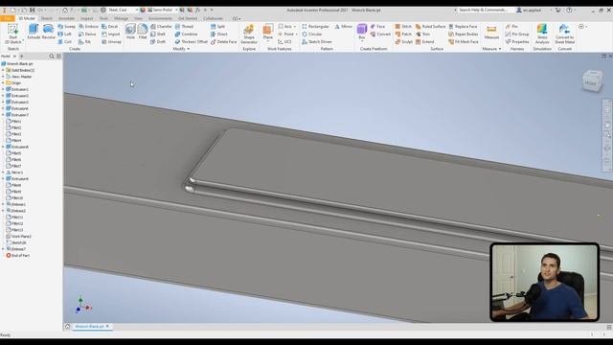Viewport: 613px width, 345px height.
Task: Activate the Hole tool
Action: [x=130, y=32]
